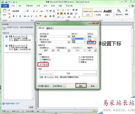The height and width of the screenshot is (114, 135).
Task: Click the Bullets list icon
Action: [x=58, y=10]
